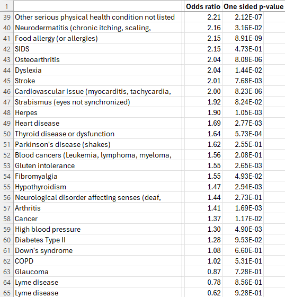
Task: Click the High blood pressure cell
Action: click(x=97, y=229)
